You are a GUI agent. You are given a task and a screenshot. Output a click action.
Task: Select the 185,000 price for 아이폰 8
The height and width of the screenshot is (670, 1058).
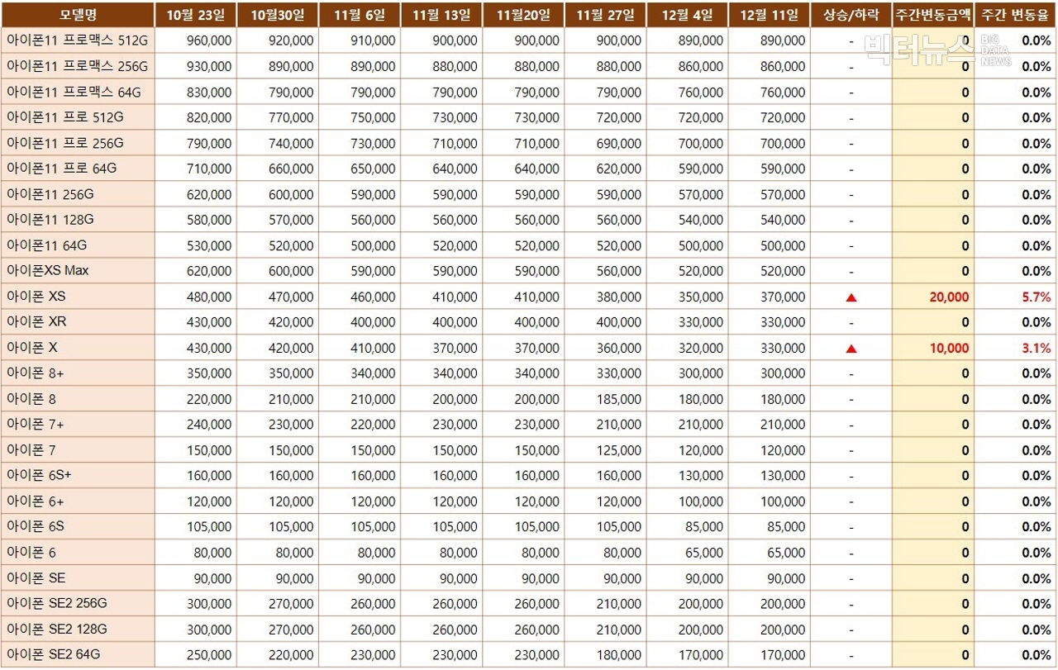pyautogui.click(x=605, y=399)
